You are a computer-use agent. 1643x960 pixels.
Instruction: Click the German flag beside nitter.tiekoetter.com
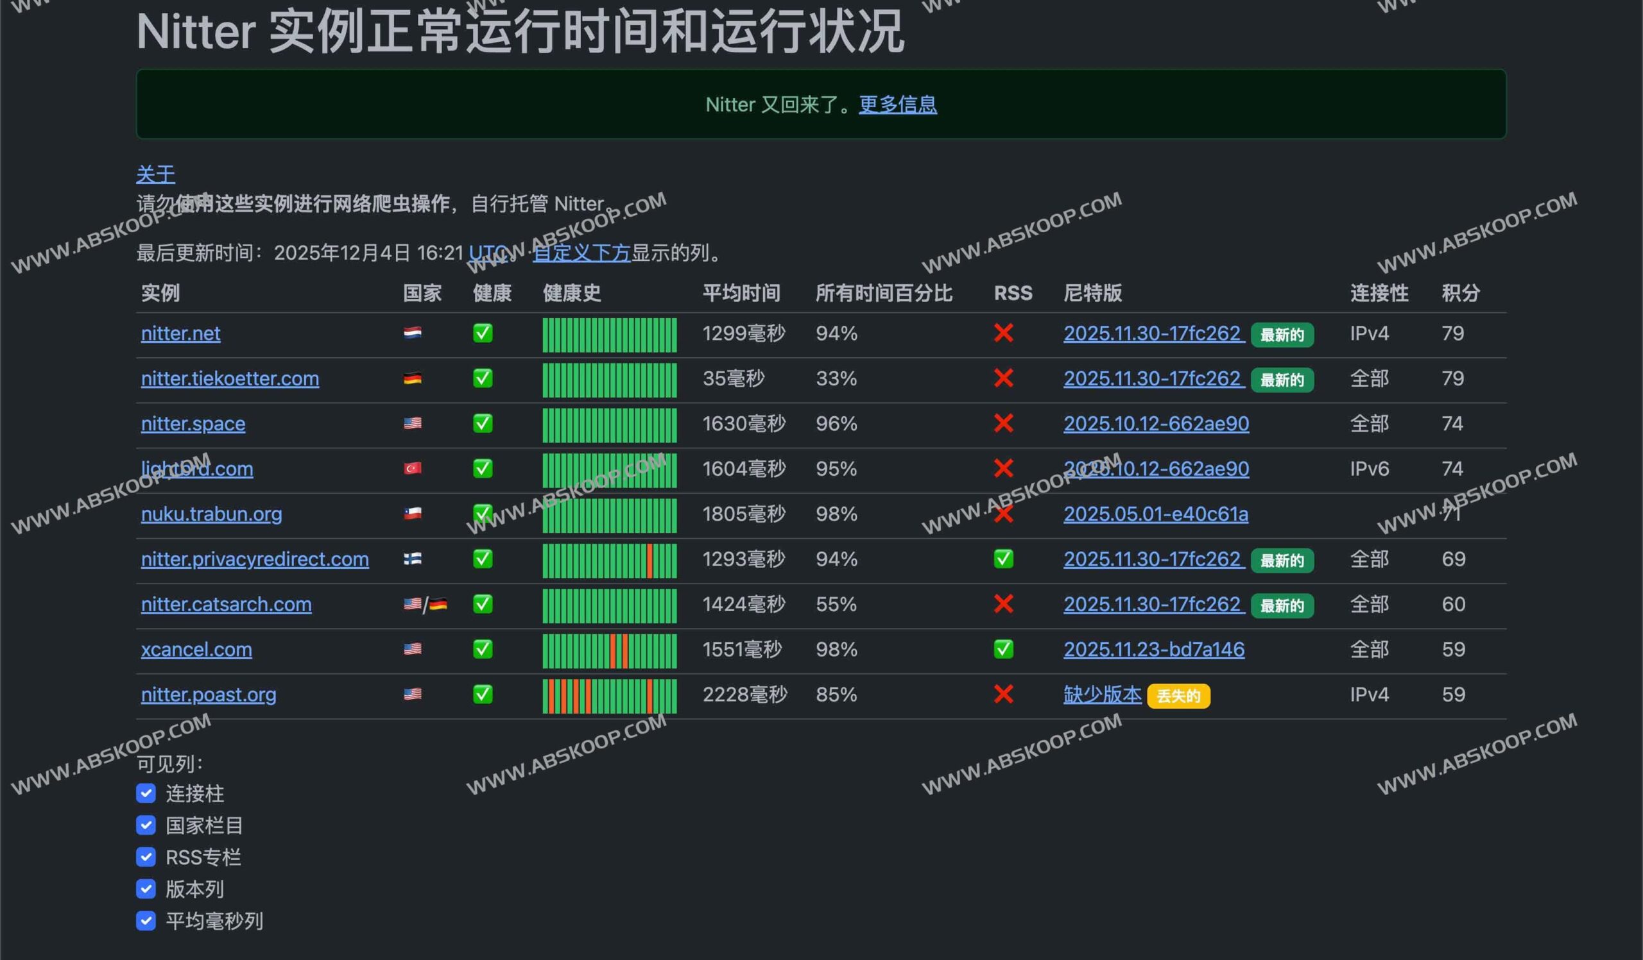point(411,378)
